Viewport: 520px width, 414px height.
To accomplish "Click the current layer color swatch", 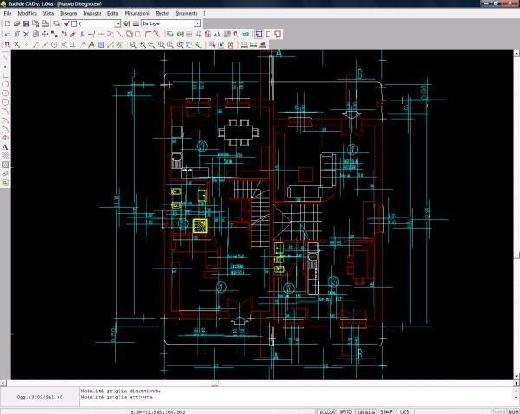I will (x=75, y=23).
